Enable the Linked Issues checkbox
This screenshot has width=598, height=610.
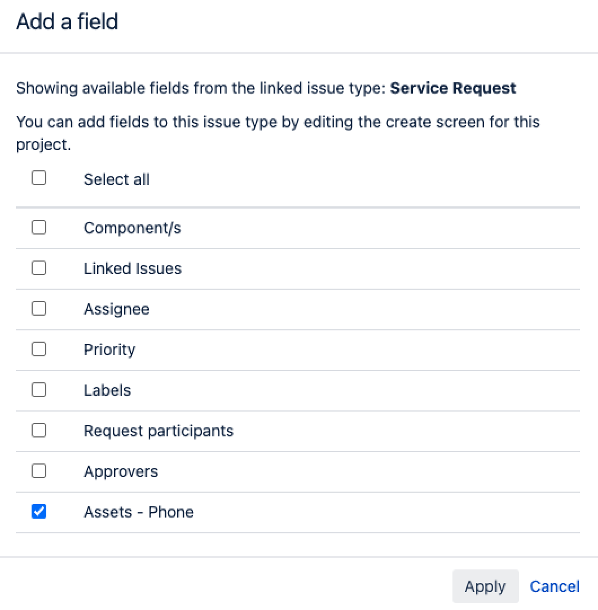39,268
